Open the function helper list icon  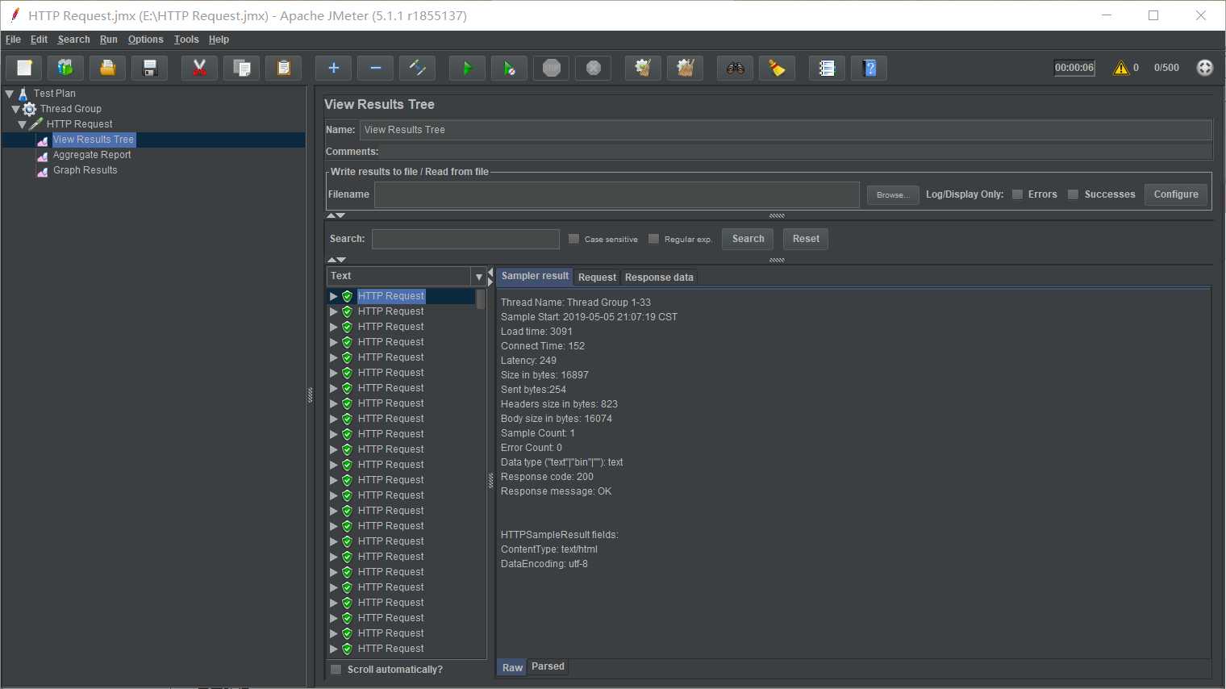point(828,68)
